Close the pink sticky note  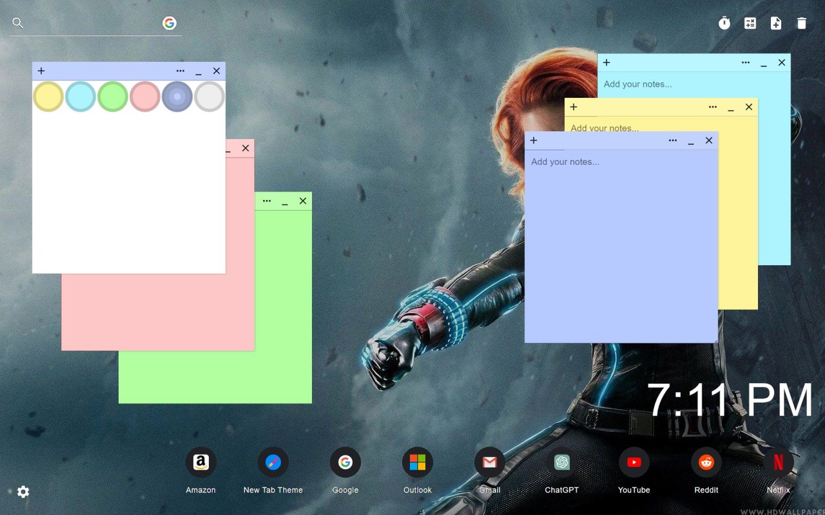[x=246, y=148]
